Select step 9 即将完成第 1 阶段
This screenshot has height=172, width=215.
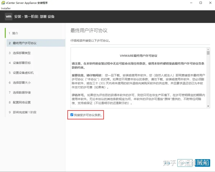[x=24, y=112]
